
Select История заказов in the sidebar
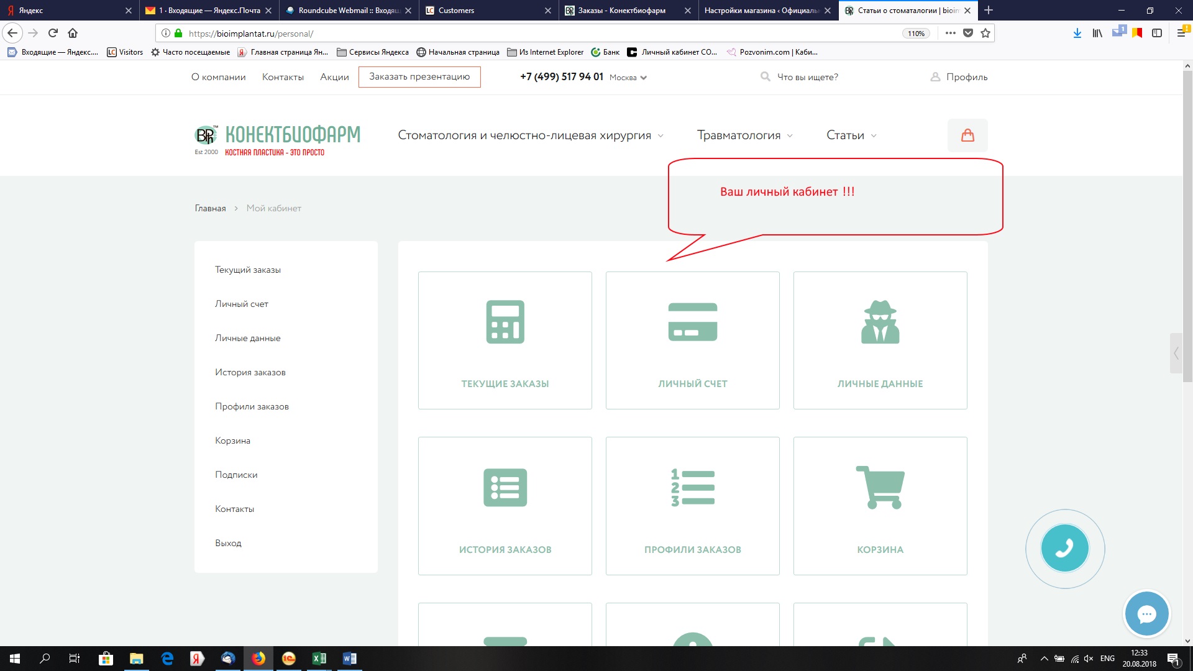tap(250, 372)
